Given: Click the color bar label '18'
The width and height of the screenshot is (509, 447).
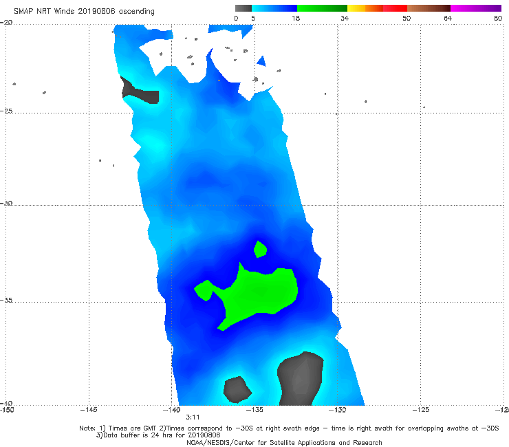Looking at the screenshot, I should [296, 19].
